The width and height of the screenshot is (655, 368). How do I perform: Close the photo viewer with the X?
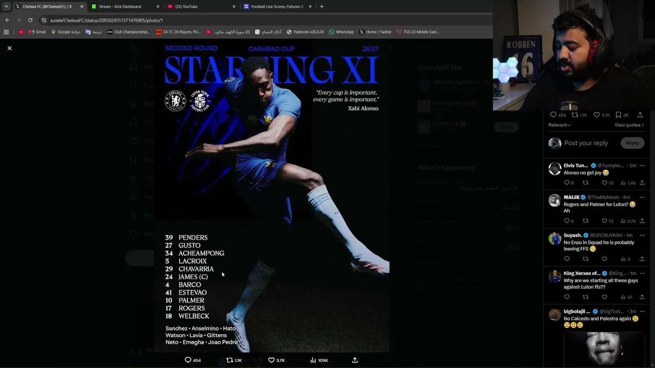point(9,48)
